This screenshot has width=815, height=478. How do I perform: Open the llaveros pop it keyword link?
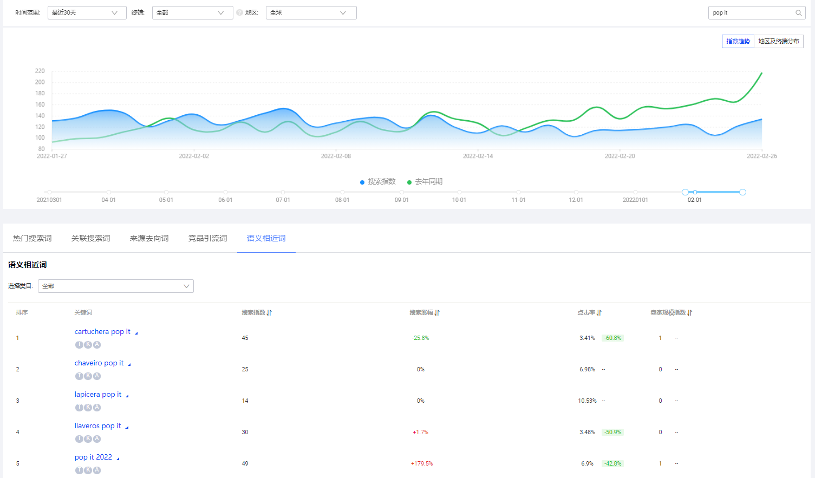(x=97, y=426)
